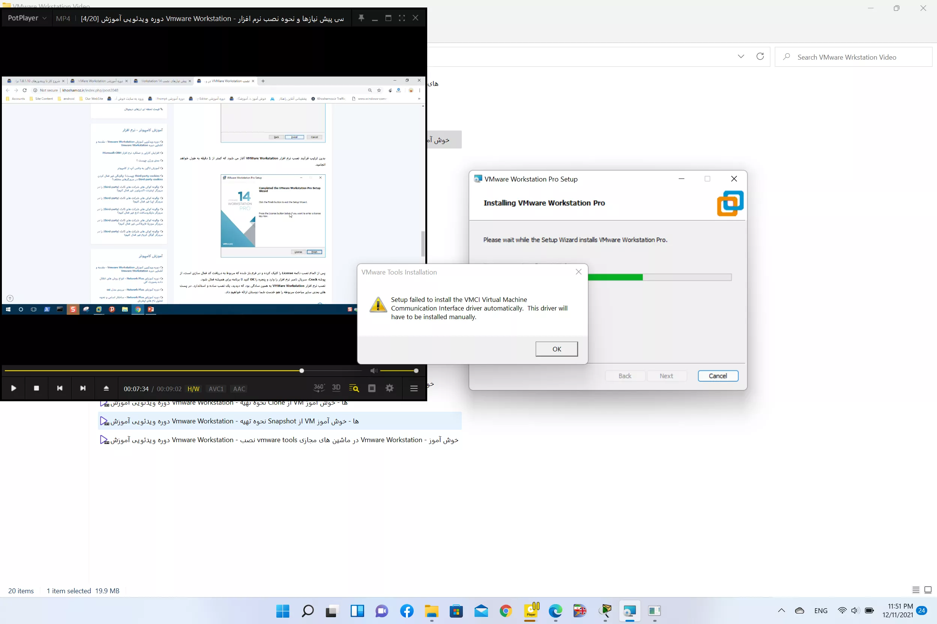Image resolution: width=937 pixels, height=624 pixels.
Task: Click the disabled Back button in Setup
Action: (625, 376)
